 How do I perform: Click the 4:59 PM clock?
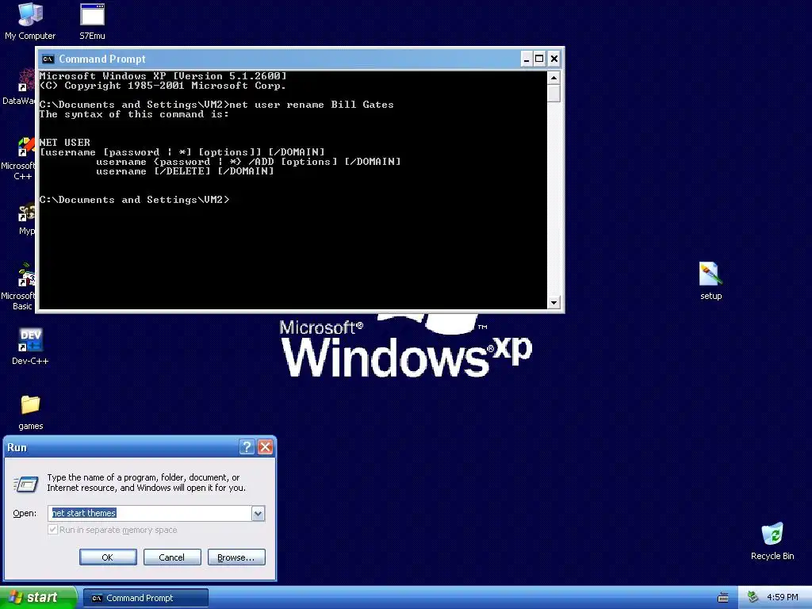pos(782,598)
